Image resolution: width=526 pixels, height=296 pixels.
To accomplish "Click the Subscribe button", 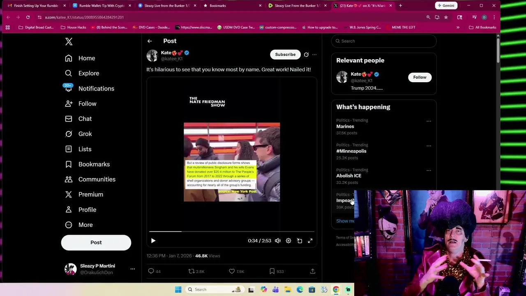I will [x=285, y=54].
